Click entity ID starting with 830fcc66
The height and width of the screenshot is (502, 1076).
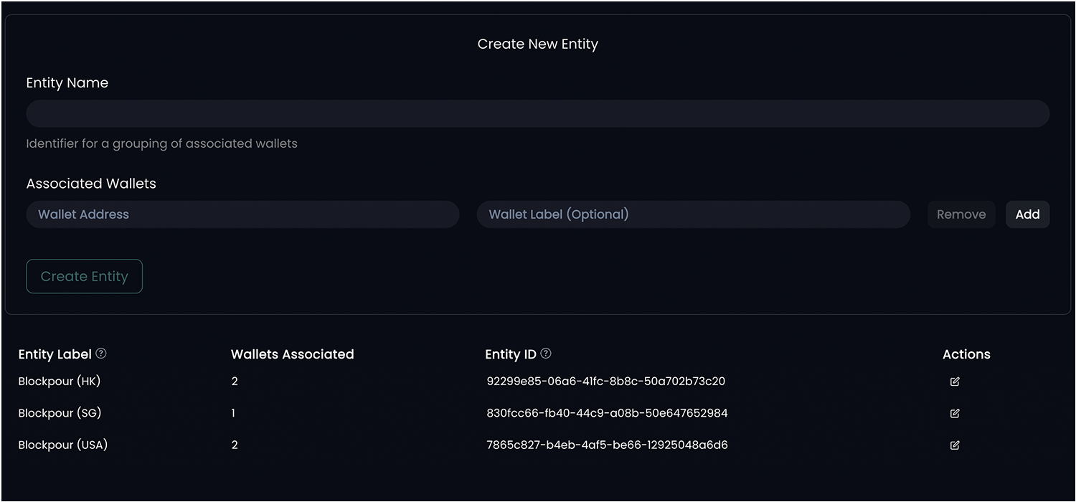(607, 413)
